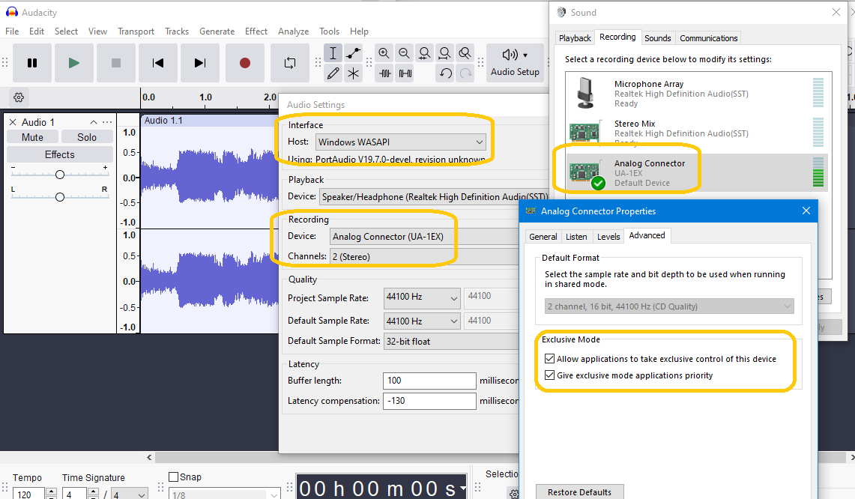Open Default Format dropdown (CD Quality)

669,306
